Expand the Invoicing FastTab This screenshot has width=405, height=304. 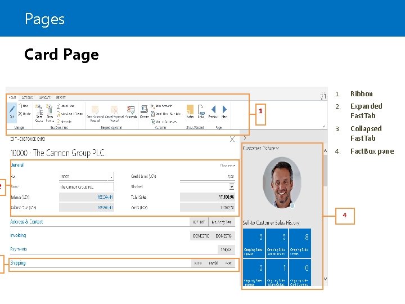18,235
